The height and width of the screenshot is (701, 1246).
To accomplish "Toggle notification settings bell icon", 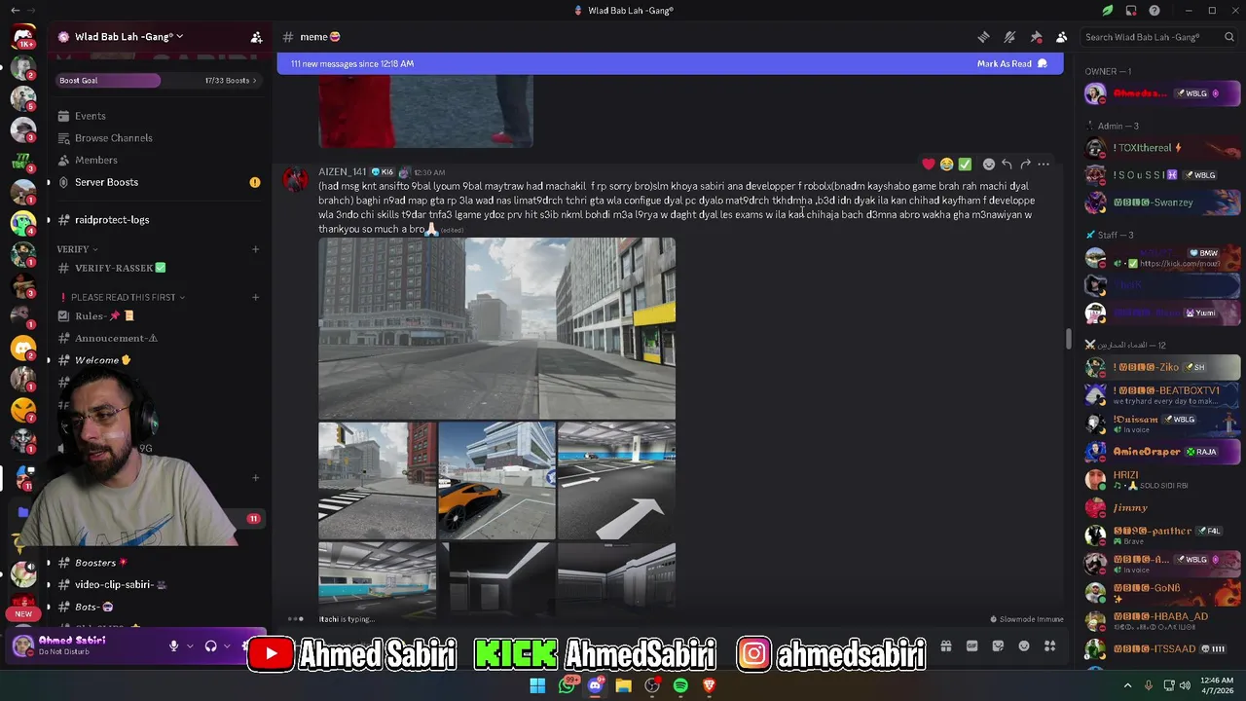I will (1009, 37).
